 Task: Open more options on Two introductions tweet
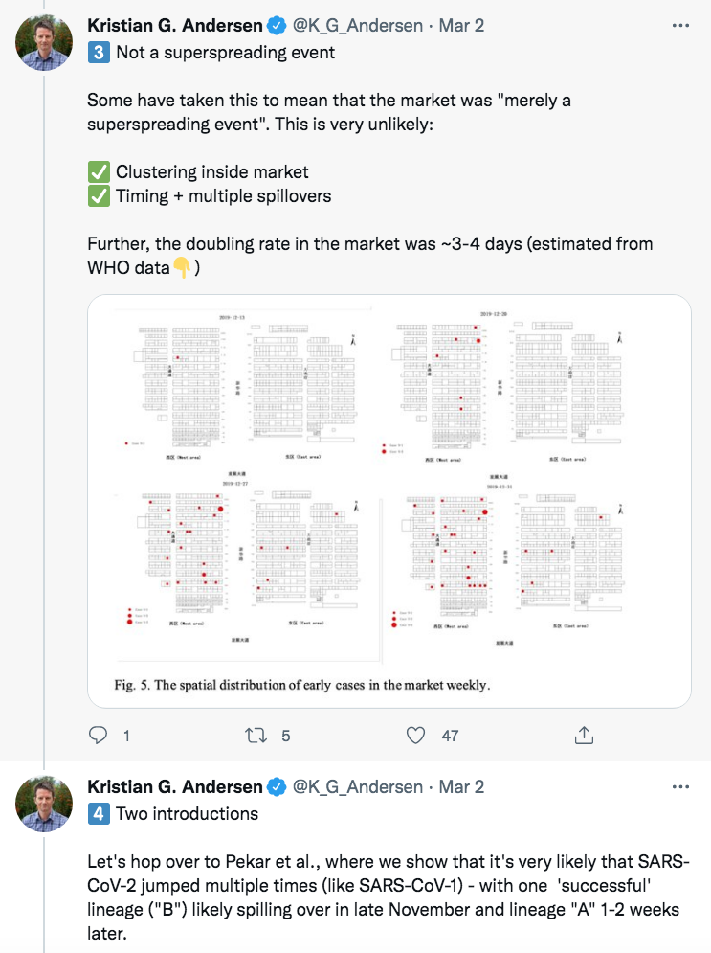pos(680,787)
